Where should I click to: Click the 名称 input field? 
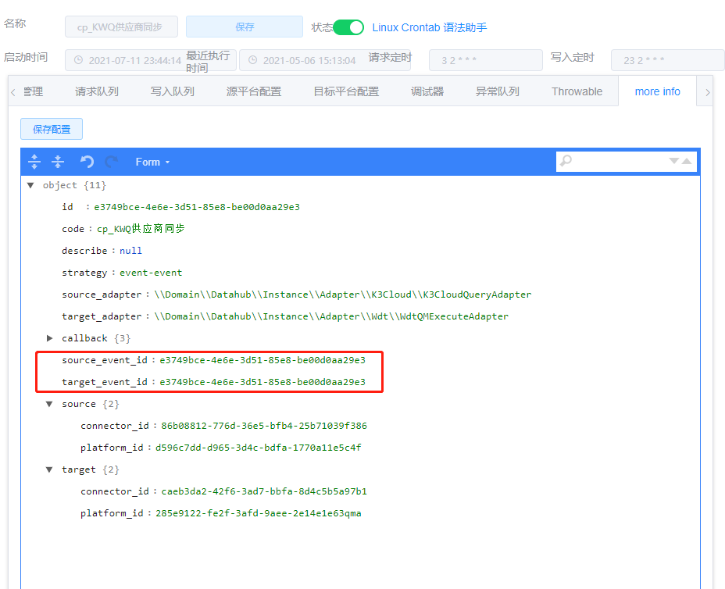point(122,27)
